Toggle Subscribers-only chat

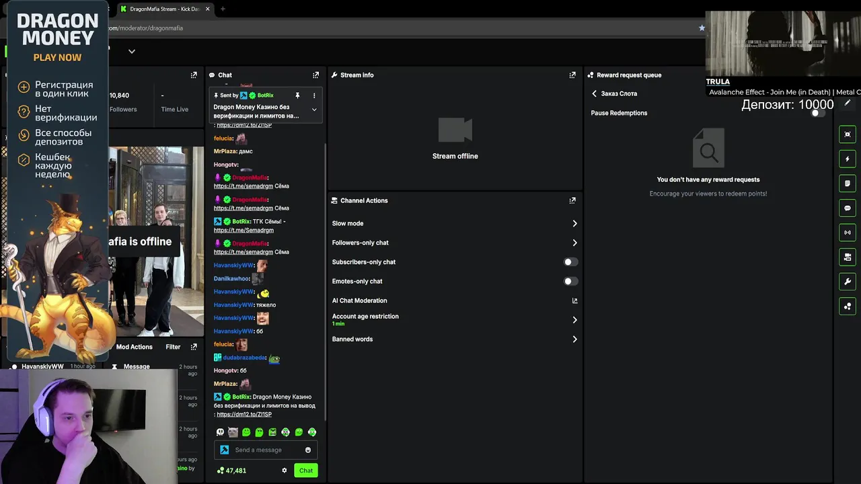(x=570, y=262)
